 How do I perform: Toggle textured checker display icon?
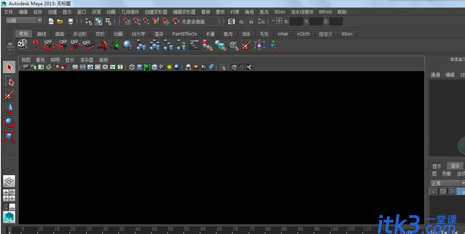click(162, 67)
